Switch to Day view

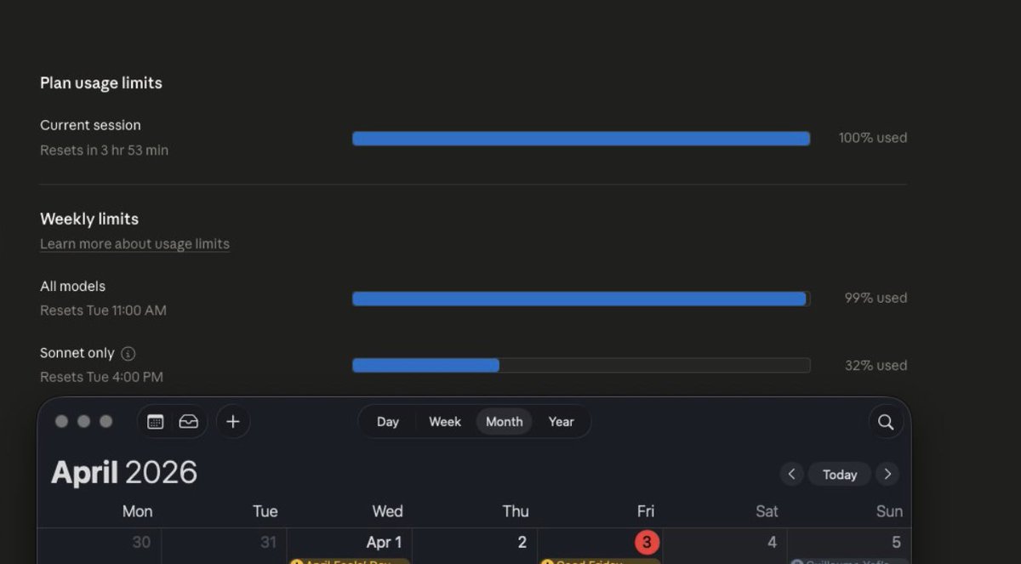pos(388,422)
